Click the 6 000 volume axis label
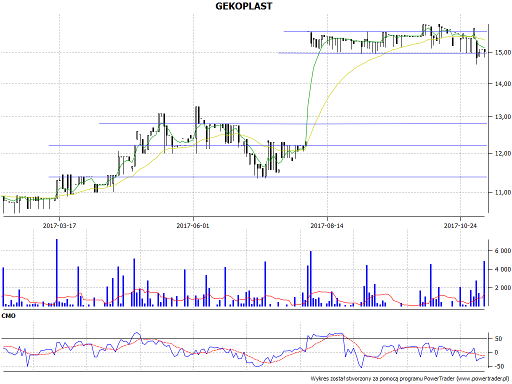 (x=502, y=251)
